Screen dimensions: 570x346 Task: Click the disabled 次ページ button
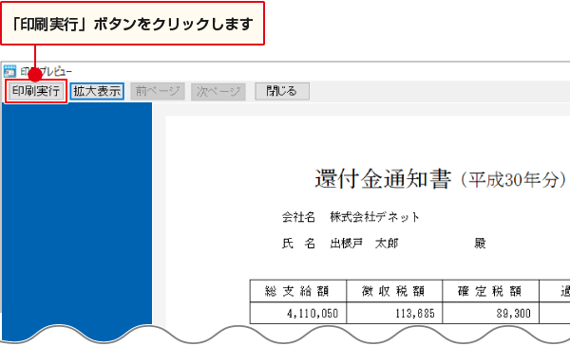click(218, 91)
